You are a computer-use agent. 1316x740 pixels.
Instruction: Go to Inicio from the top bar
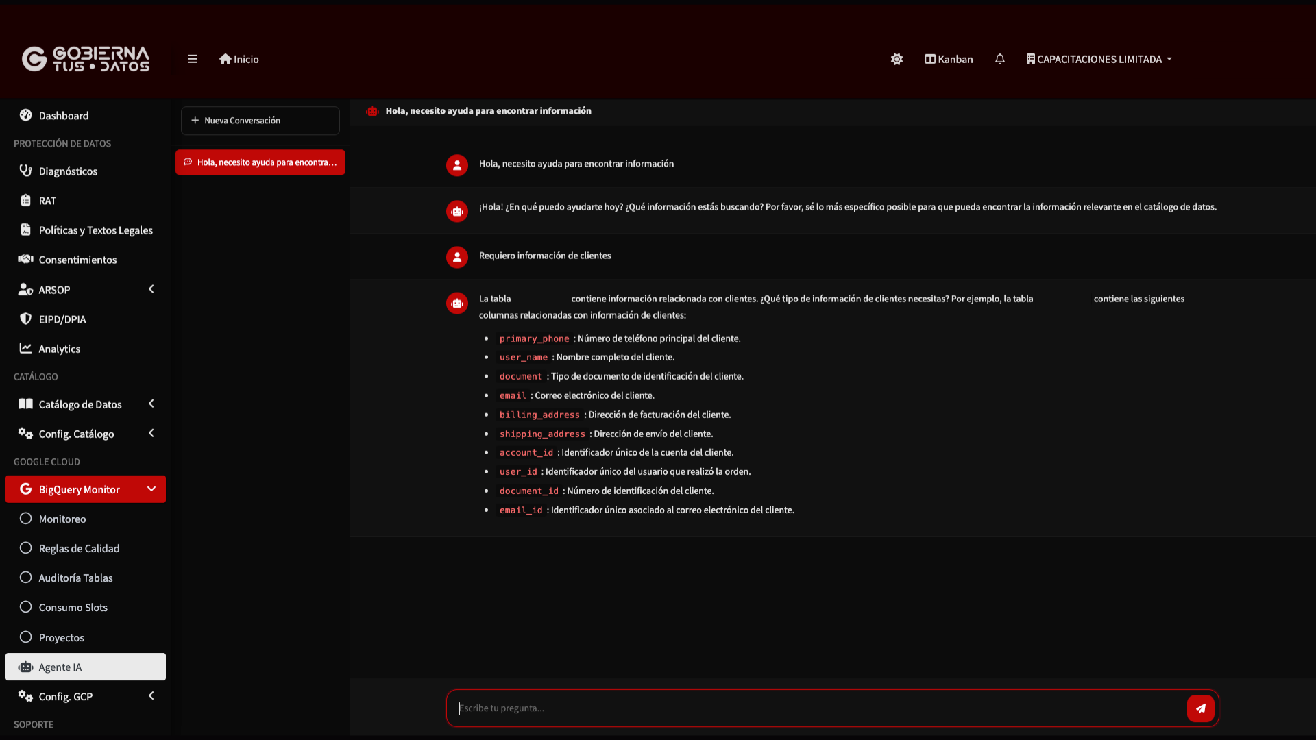tap(239, 59)
